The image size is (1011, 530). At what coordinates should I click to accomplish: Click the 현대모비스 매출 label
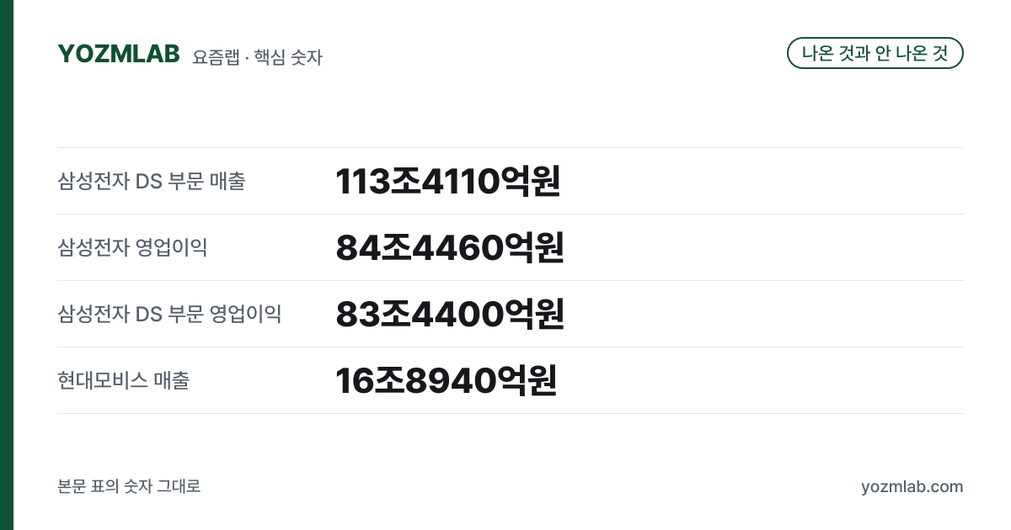[123, 380]
